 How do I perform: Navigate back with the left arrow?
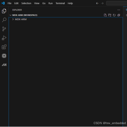point(97,3)
